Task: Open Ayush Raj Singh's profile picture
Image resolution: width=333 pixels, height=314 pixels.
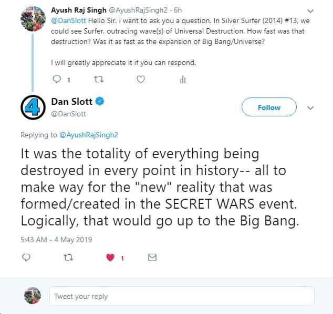Action: pos(32,19)
